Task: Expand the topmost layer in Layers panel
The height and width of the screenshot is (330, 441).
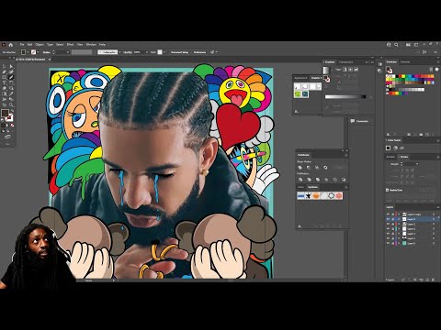Action: (399, 214)
